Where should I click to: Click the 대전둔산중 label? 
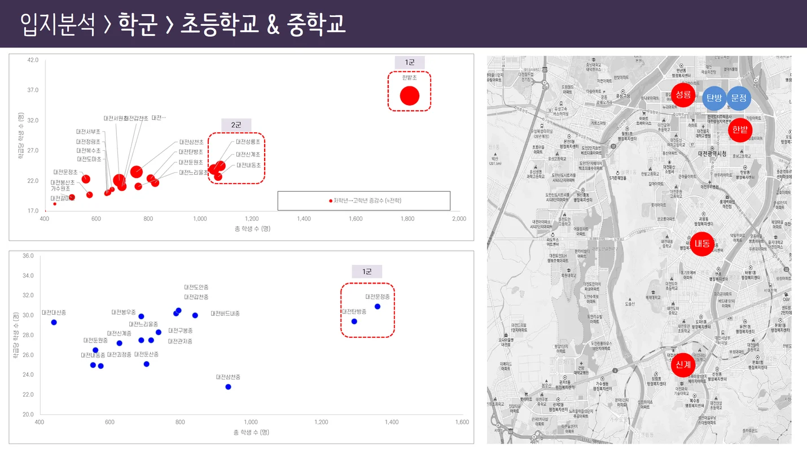click(x=146, y=354)
